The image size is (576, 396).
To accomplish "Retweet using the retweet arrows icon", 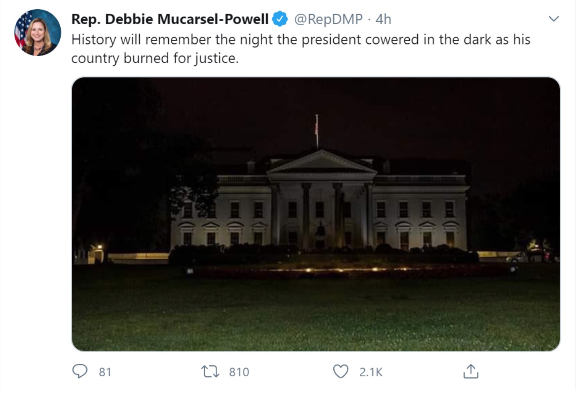I will coord(210,372).
